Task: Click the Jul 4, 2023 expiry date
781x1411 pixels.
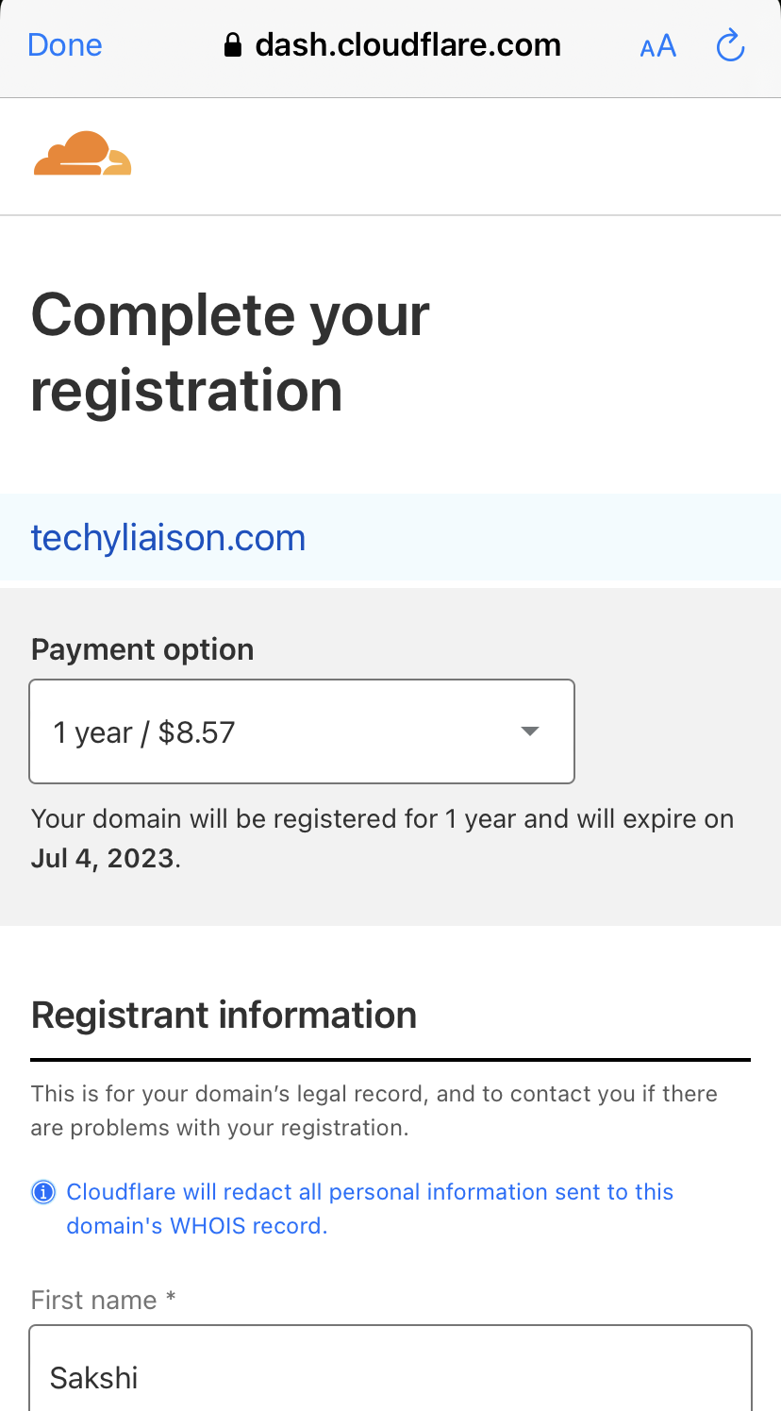Action: [103, 859]
